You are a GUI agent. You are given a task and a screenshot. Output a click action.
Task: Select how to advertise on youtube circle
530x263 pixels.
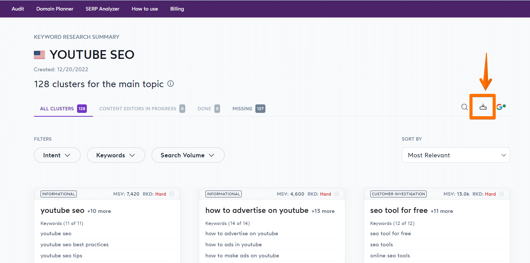click(x=336, y=194)
